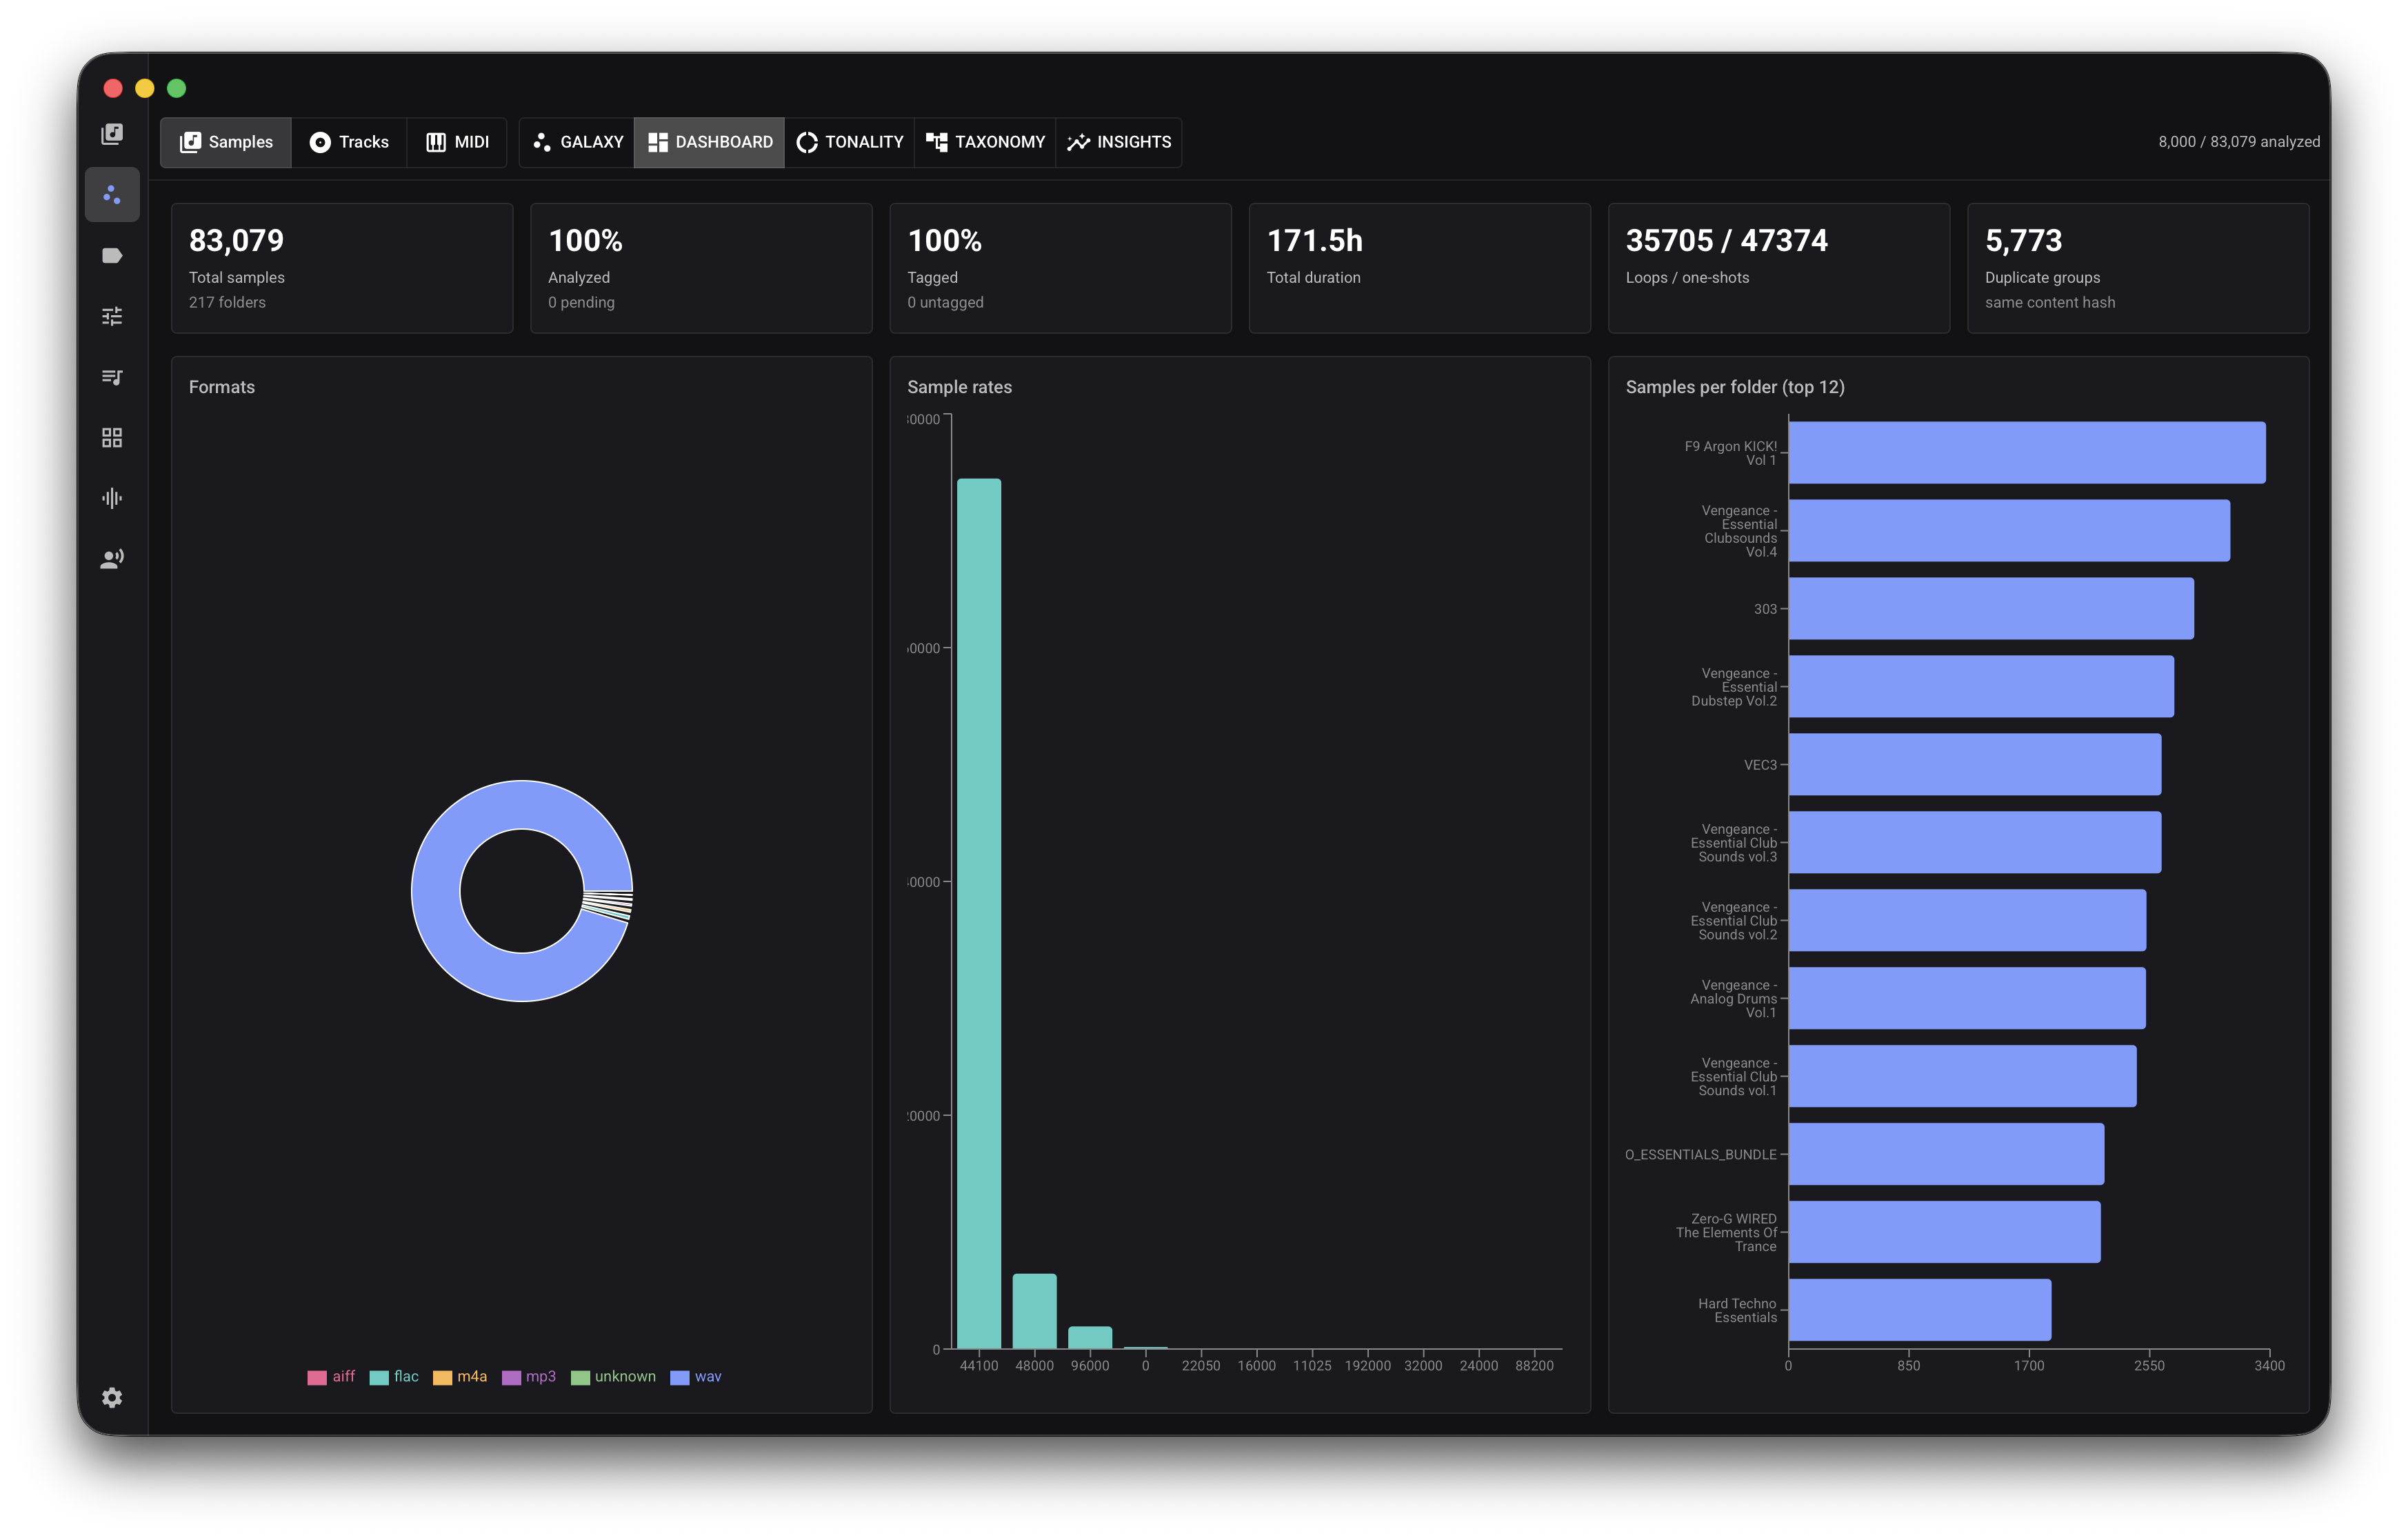Click the 8,000 / 83,079 analyzed status
Image resolution: width=2408 pixels, height=1538 pixels.
coord(2239,142)
